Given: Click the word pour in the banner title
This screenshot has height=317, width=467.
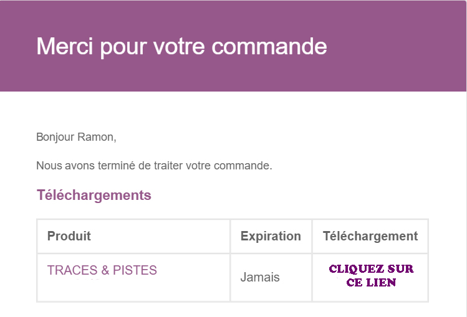Looking at the screenshot, I should pyautogui.click(x=123, y=49).
